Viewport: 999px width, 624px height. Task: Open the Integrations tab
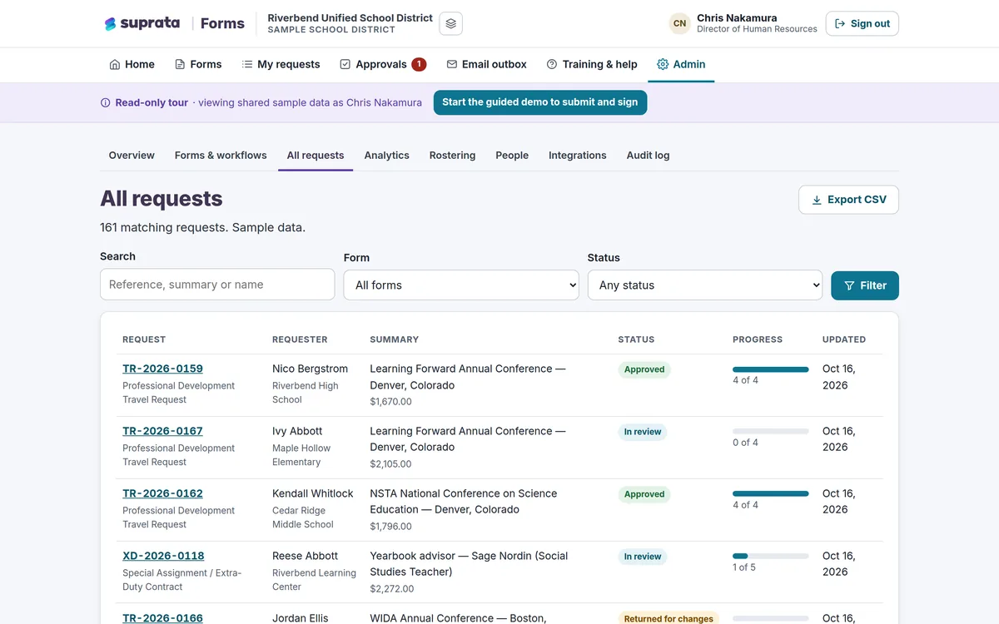tap(578, 156)
